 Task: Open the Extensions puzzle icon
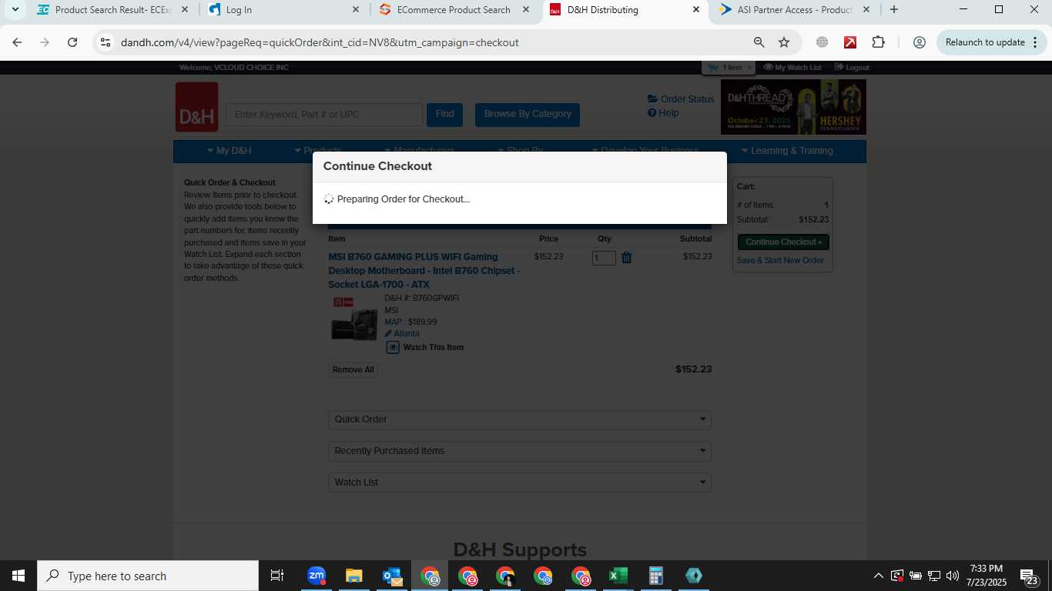coord(879,42)
